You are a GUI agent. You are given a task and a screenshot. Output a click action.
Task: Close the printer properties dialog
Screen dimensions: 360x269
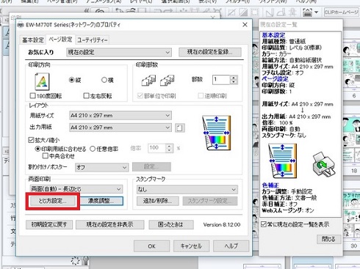tap(245, 25)
